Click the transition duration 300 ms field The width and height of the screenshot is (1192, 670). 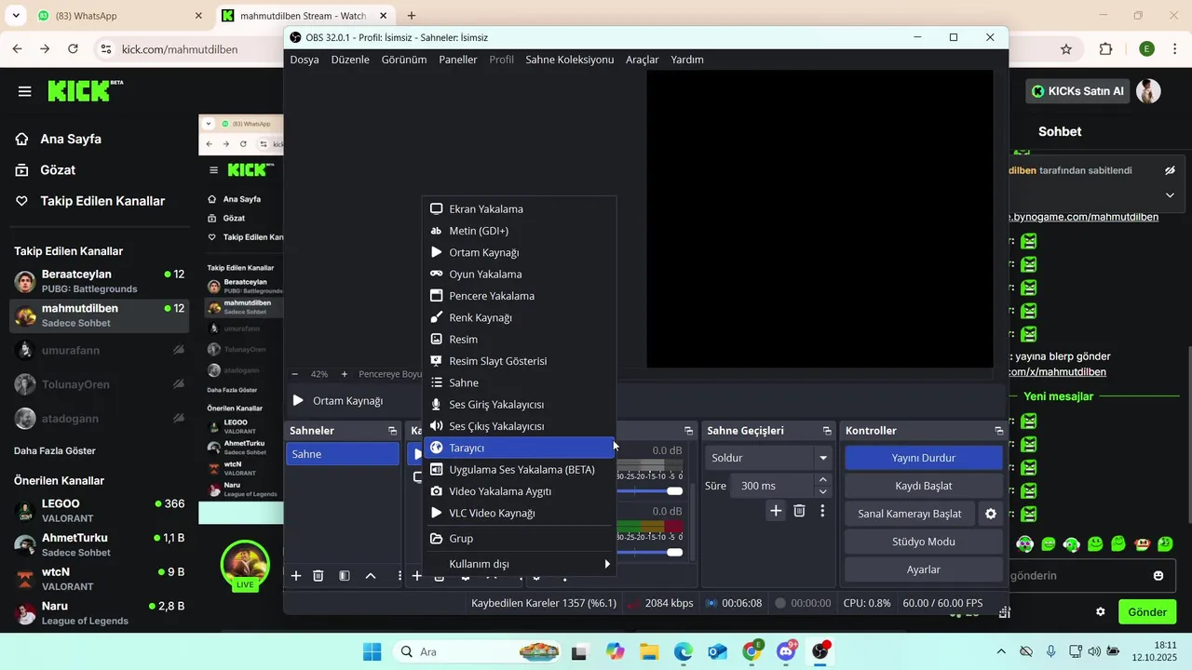coord(772,486)
